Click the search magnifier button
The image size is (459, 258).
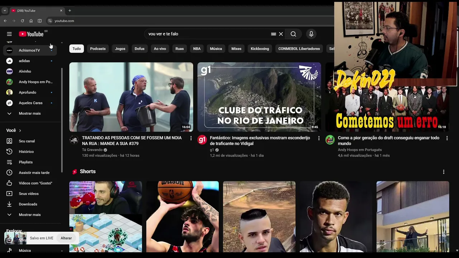tap(293, 34)
